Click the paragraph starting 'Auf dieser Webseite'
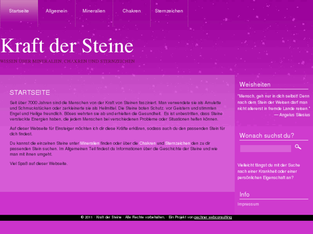The width and height of the screenshot is (313, 234). tap(118, 131)
